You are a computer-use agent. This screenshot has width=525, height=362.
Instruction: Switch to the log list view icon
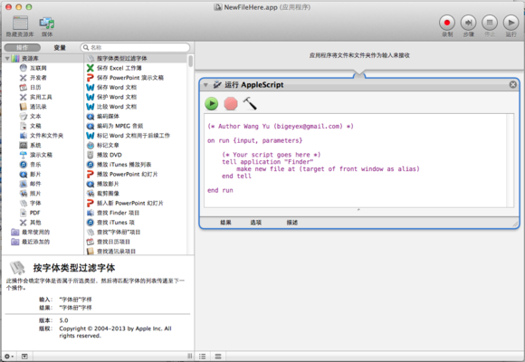click(203, 357)
